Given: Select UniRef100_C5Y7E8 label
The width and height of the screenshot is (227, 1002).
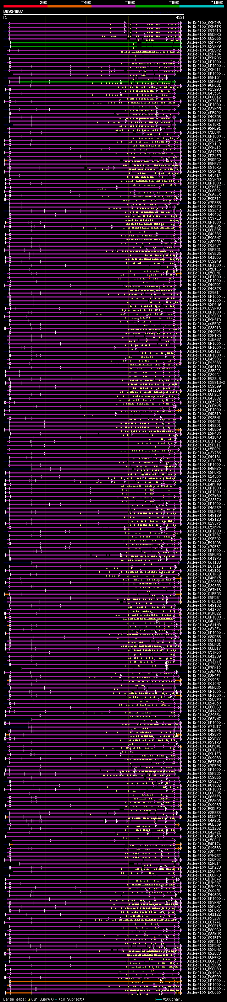Looking at the screenshot, I should click(x=204, y=219).
